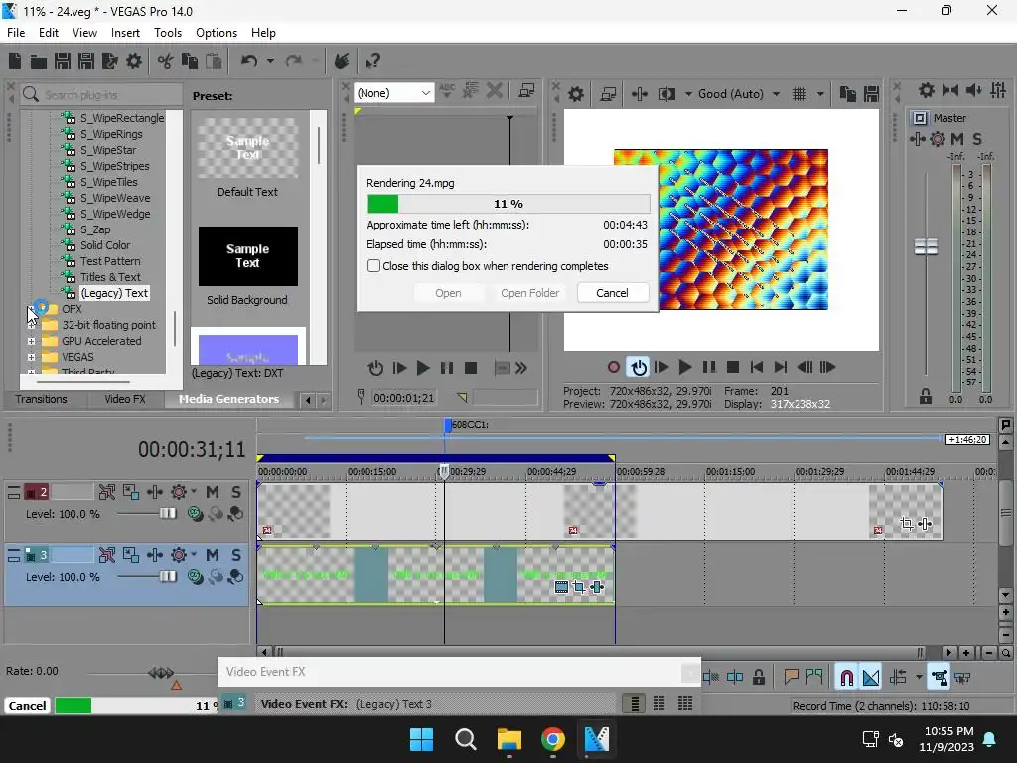Check Close dialog when rendering completes

pyautogui.click(x=373, y=266)
